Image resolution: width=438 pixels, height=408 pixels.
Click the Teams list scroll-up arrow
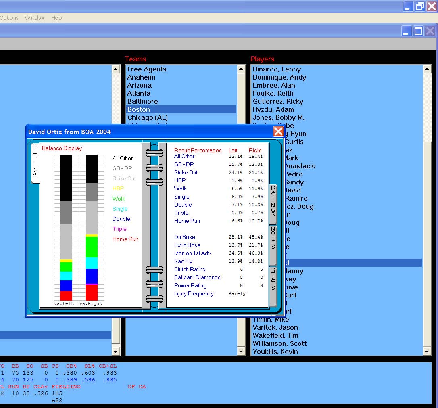241,69
